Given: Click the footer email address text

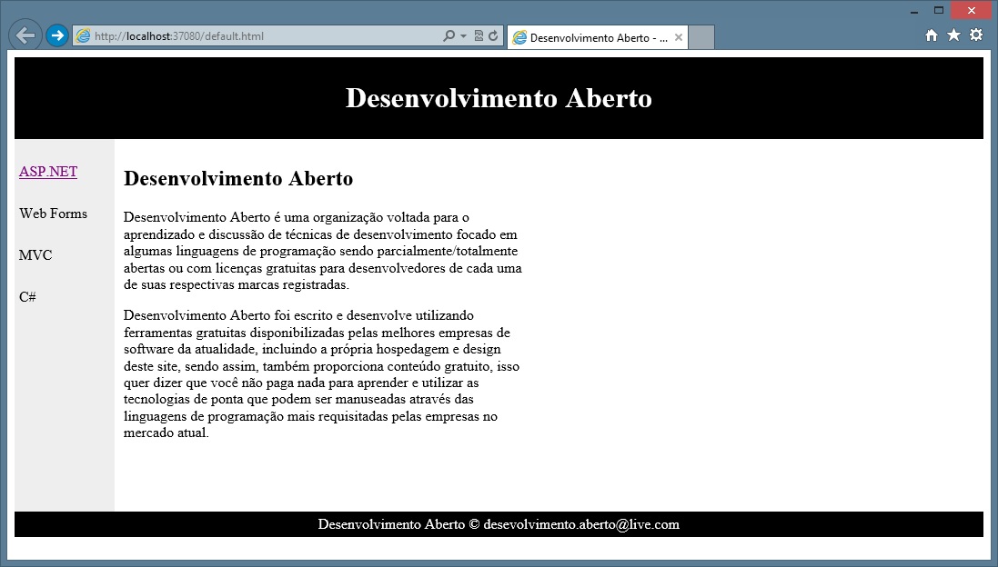Looking at the screenshot, I should tap(581, 525).
